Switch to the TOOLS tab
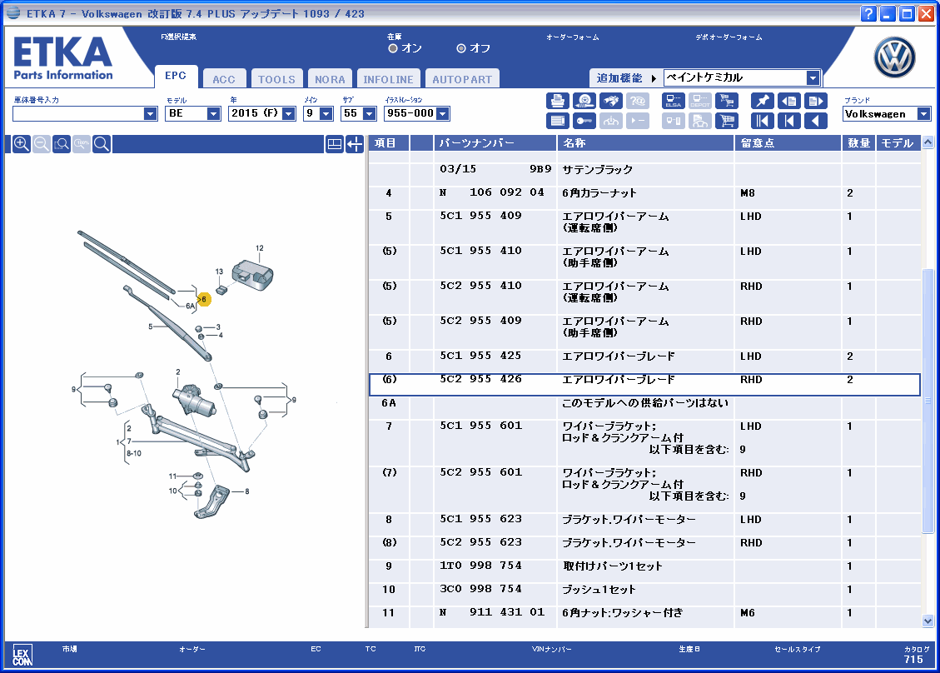The width and height of the screenshot is (940, 673). 277,79
